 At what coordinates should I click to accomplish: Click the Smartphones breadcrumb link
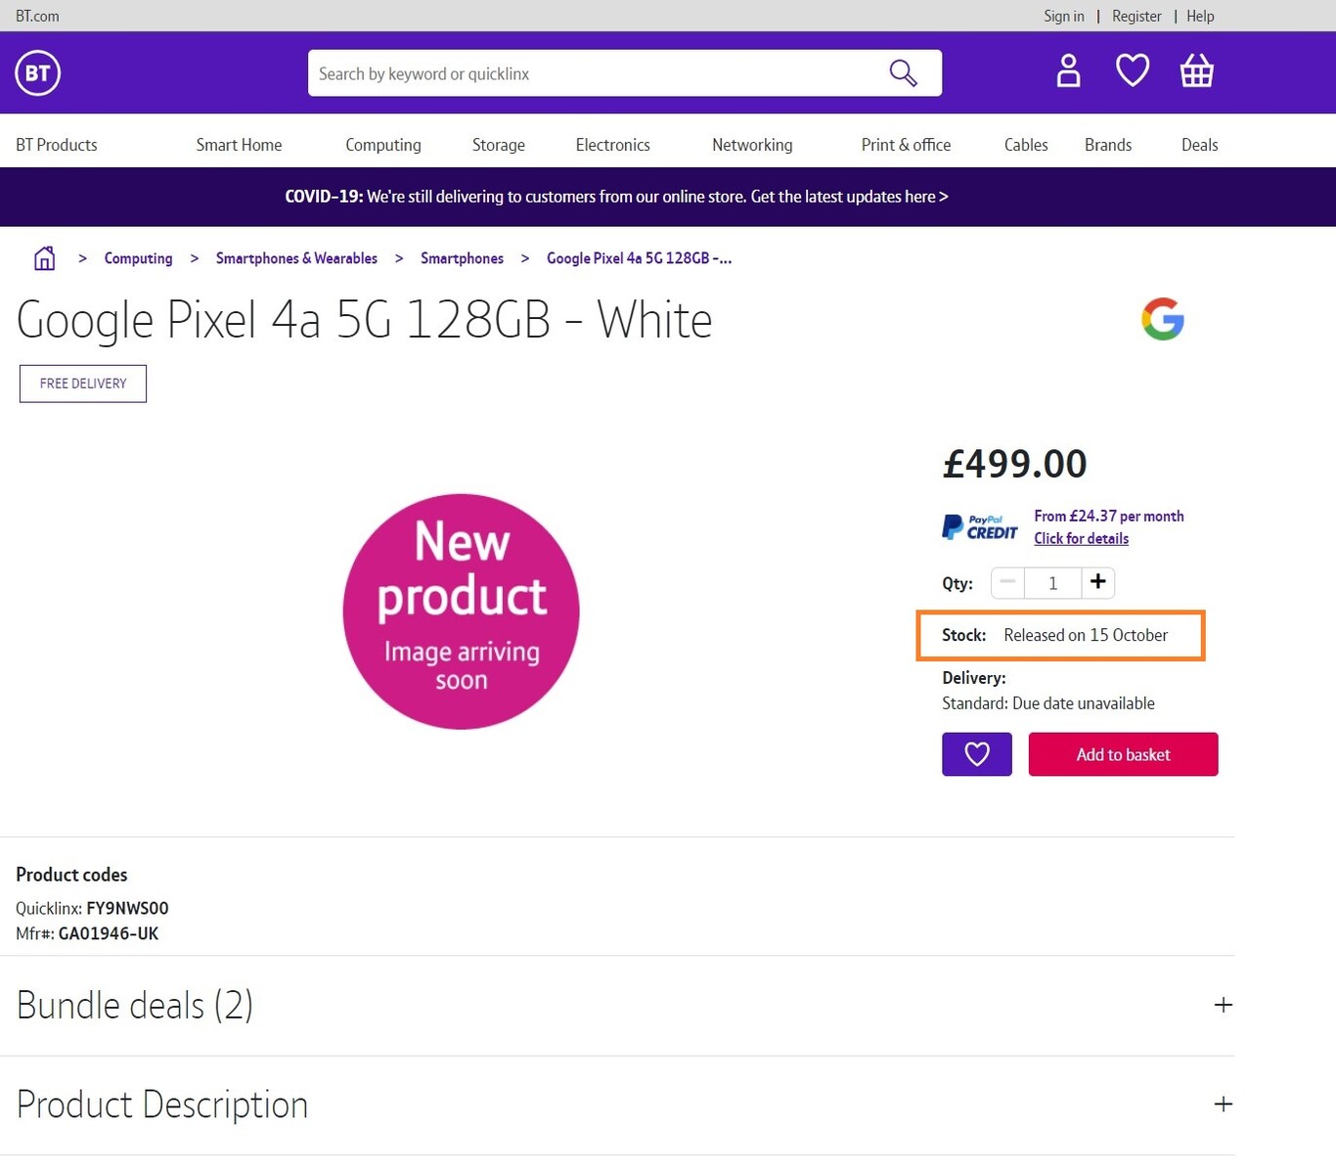(462, 258)
